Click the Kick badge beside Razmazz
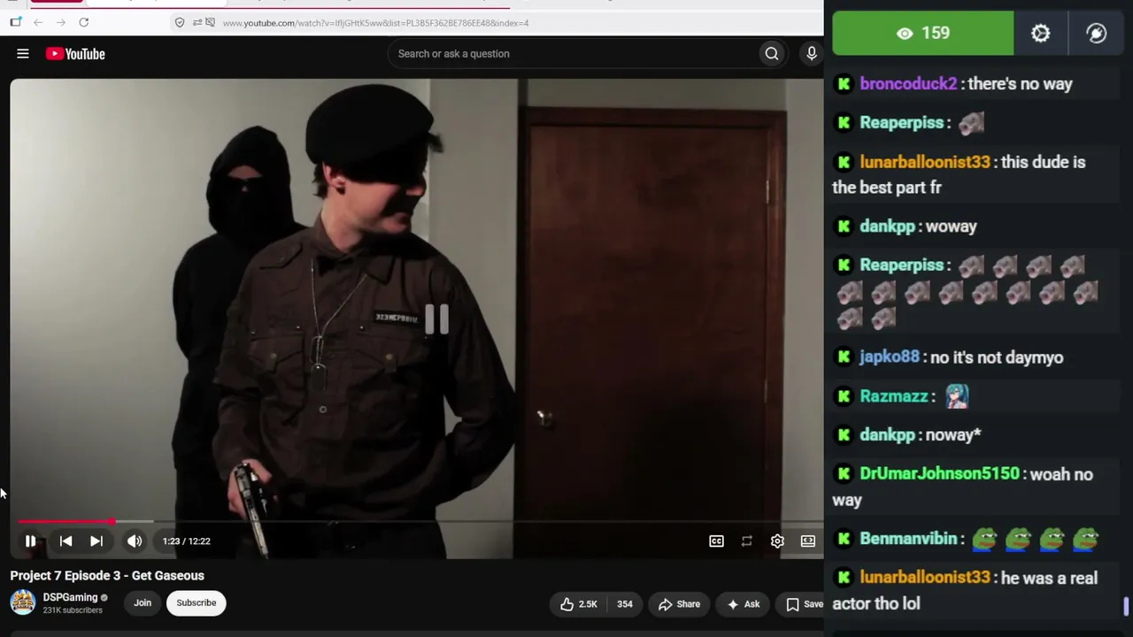Image resolution: width=1133 pixels, height=637 pixels. click(x=844, y=396)
